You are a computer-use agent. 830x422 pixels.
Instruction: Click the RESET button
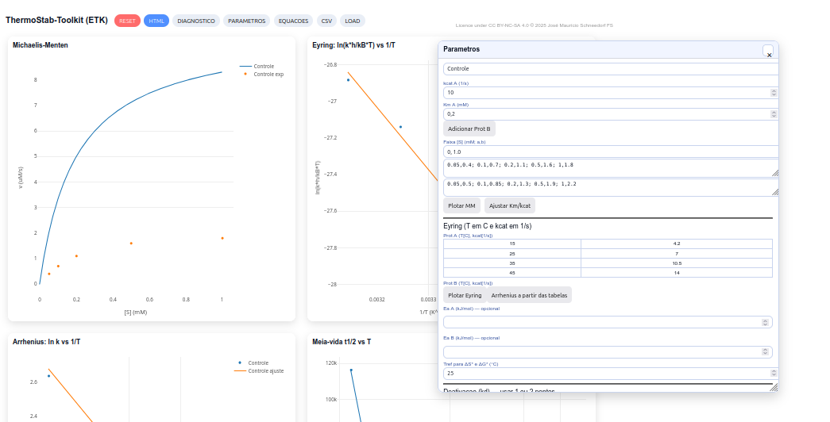click(x=127, y=21)
